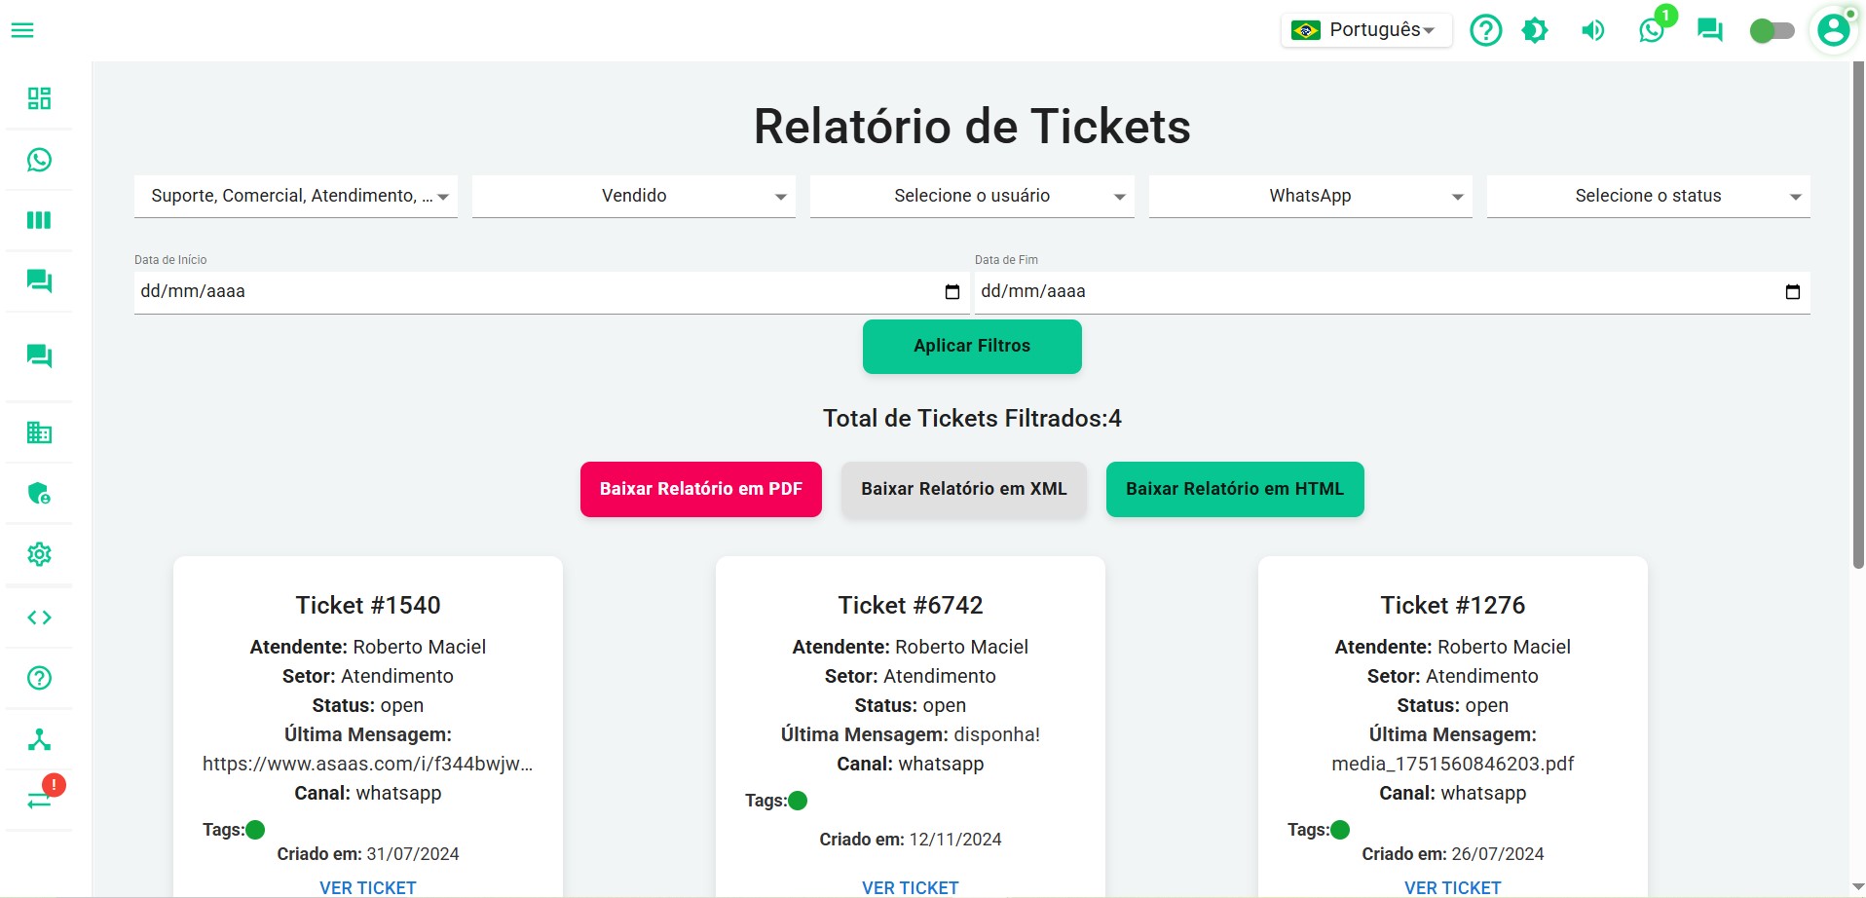Open the Kanban columns view icon
Screen dimensions: 1866x898
click(x=39, y=220)
